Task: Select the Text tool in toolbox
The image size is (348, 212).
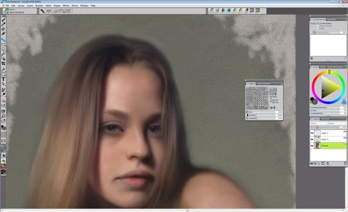Action: point(3,79)
